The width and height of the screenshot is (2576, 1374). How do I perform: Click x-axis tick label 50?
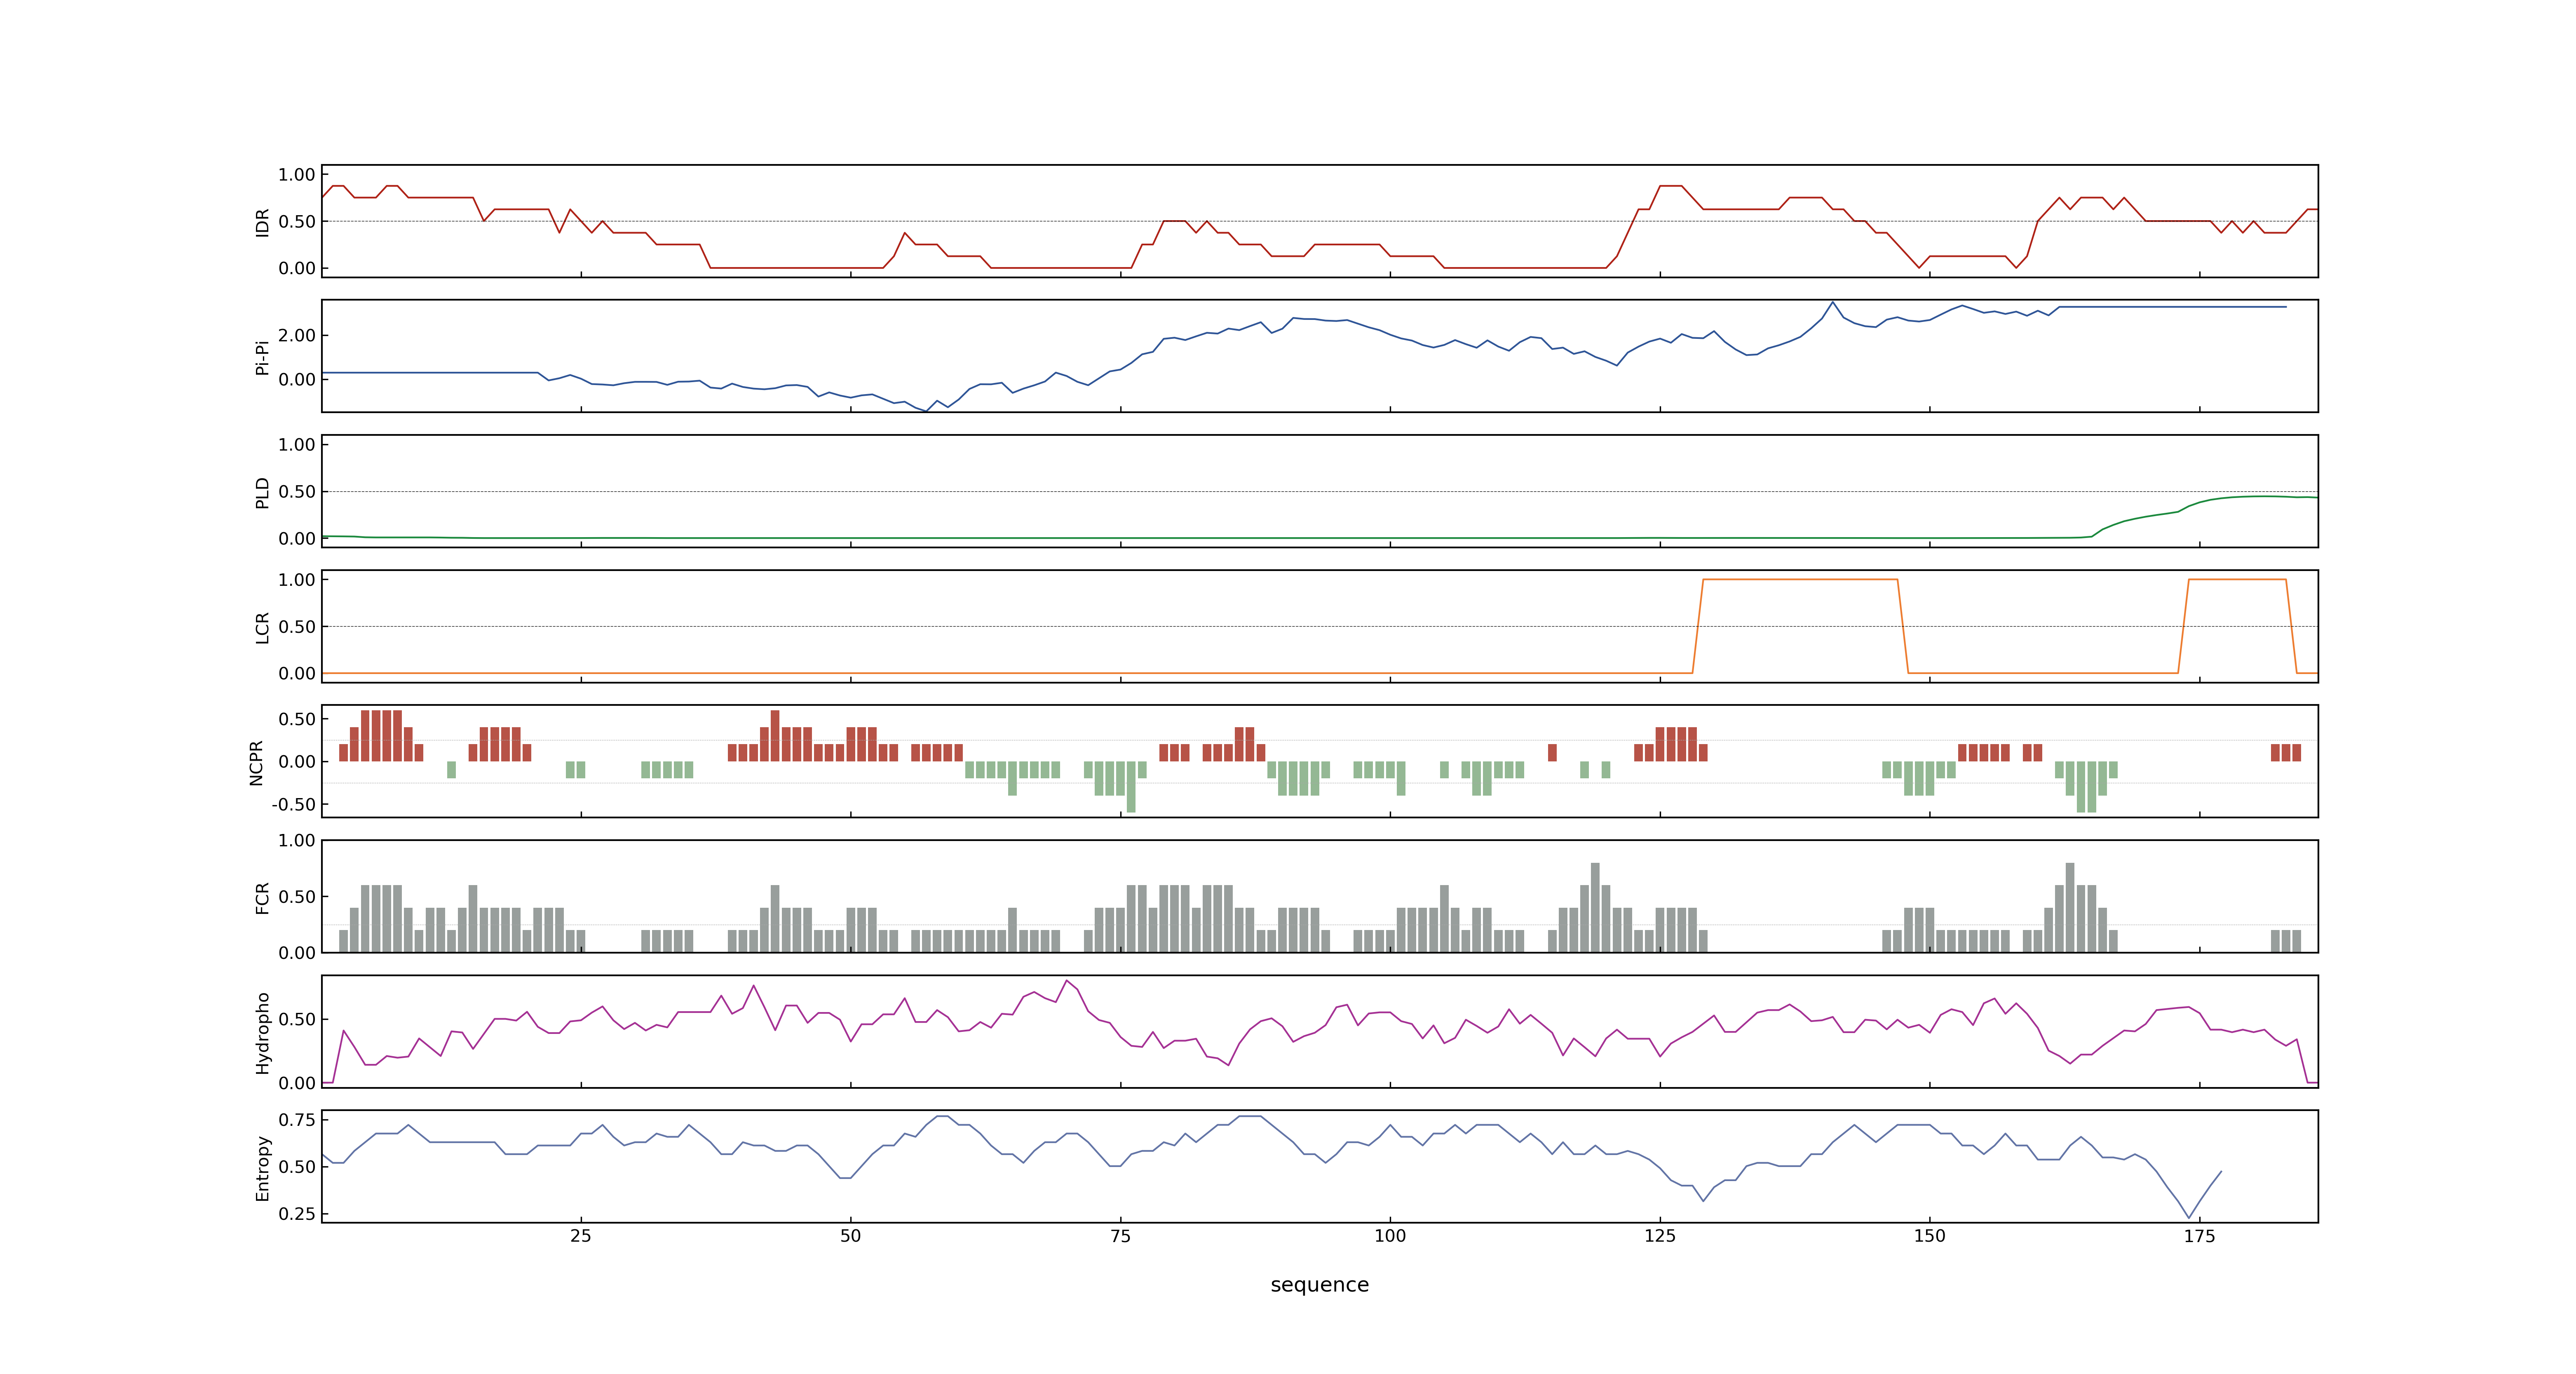851,1237
